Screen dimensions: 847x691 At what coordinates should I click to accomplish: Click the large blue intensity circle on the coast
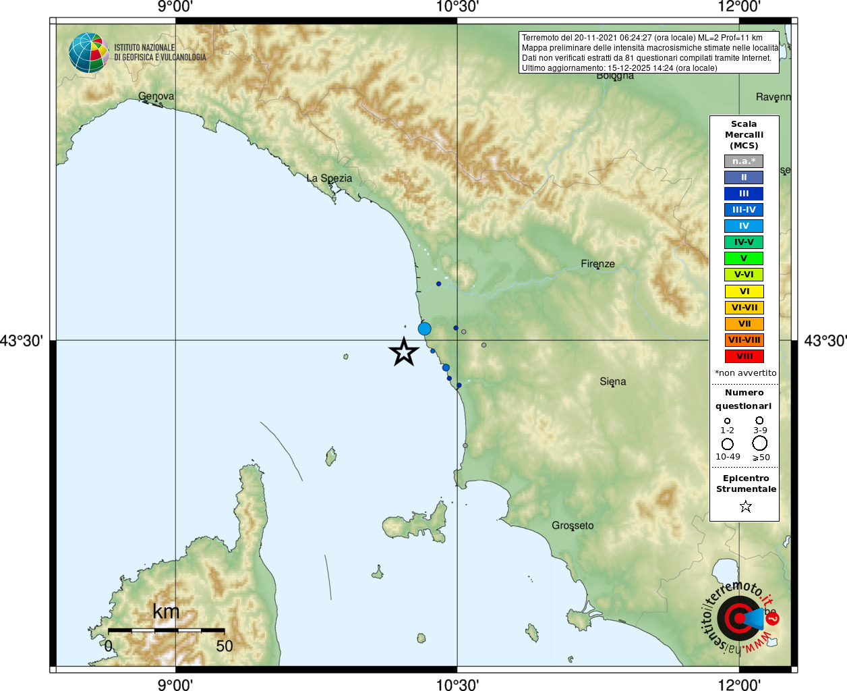[424, 329]
